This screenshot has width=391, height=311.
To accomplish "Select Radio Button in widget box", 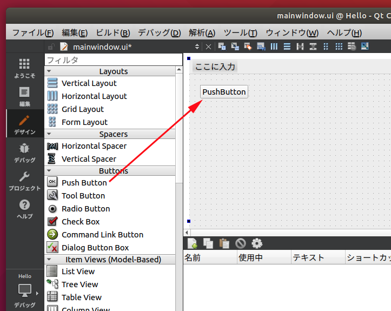I will pyautogui.click(x=110, y=208).
